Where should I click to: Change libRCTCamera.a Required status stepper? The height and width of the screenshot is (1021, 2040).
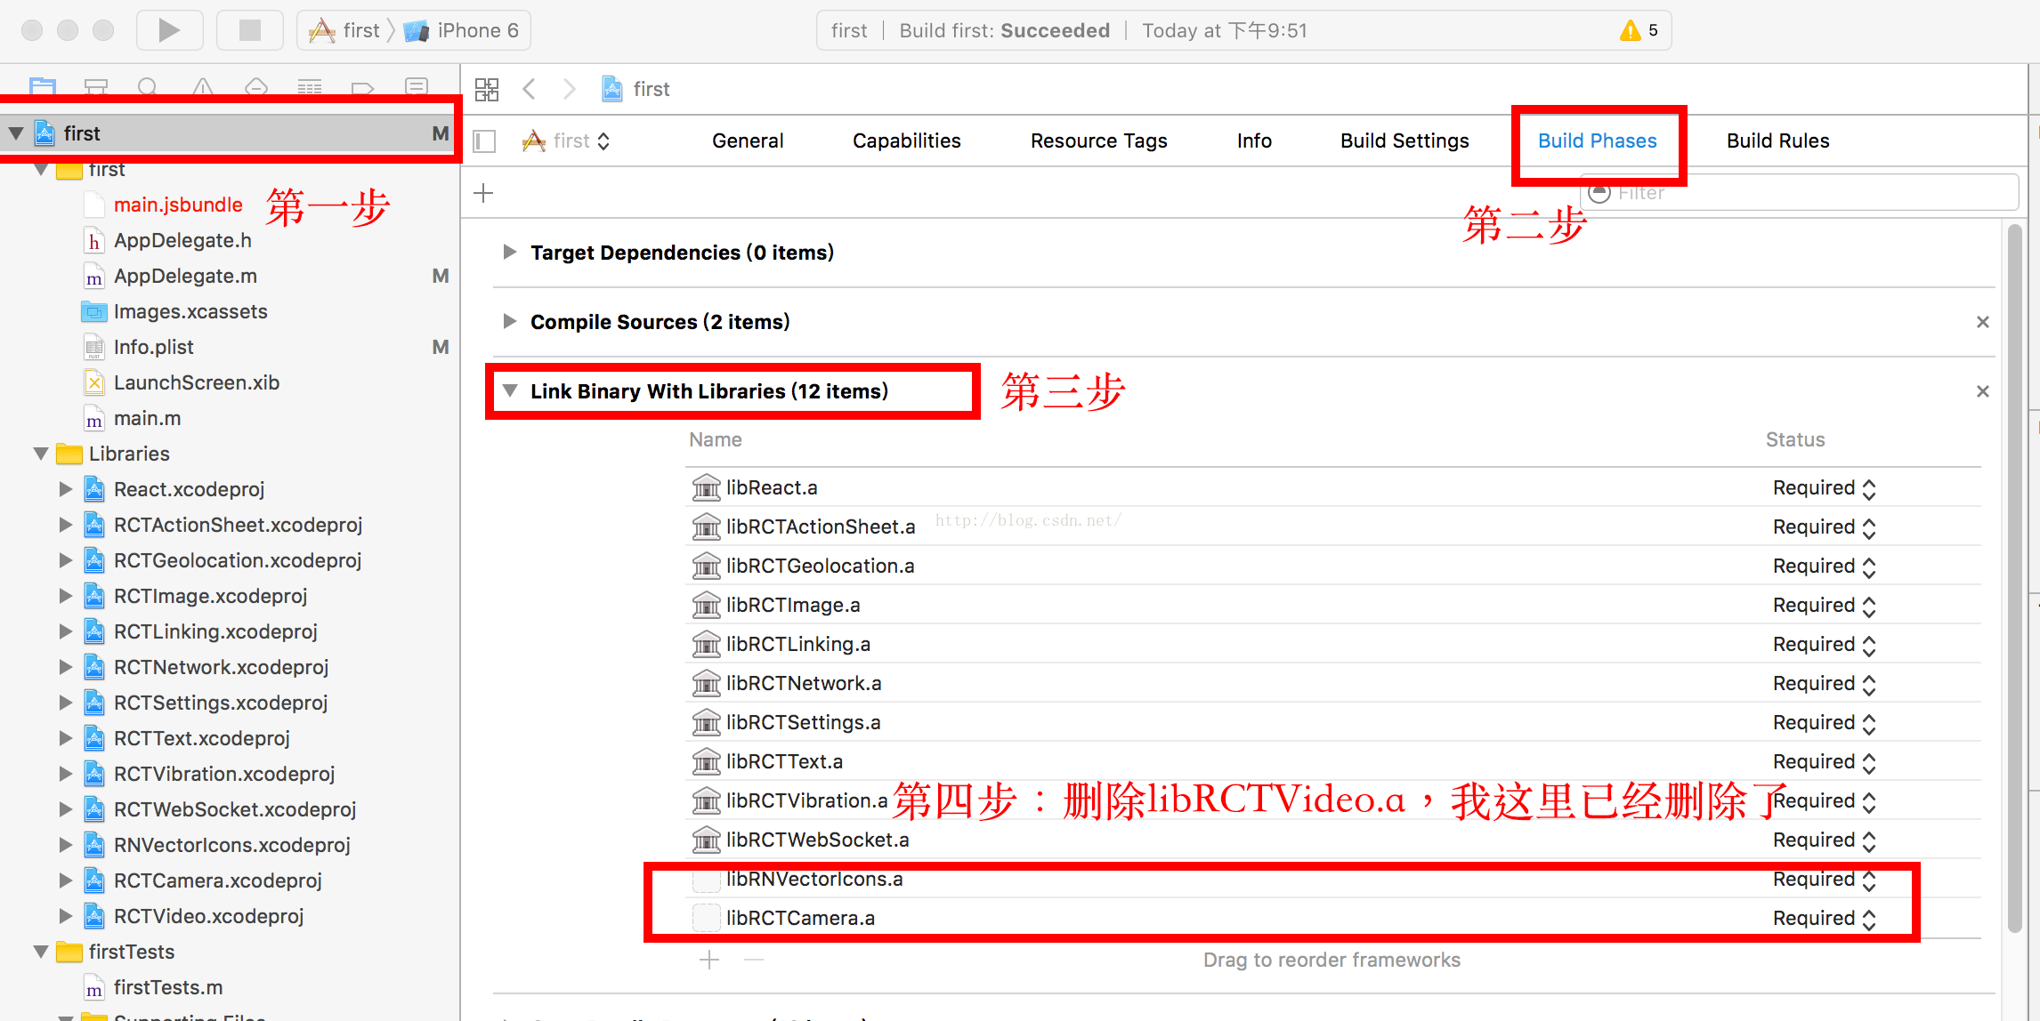click(1868, 919)
